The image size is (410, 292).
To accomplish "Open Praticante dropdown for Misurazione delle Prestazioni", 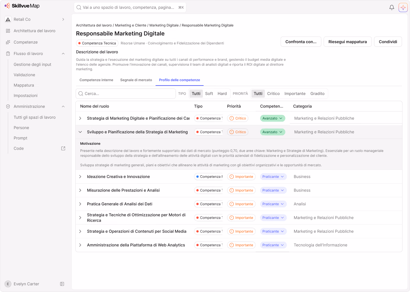I will [x=273, y=190].
